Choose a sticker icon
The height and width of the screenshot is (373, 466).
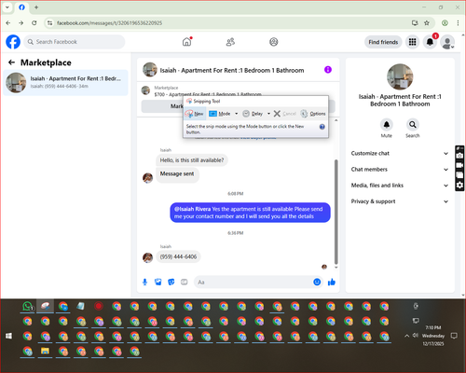pyautogui.click(x=171, y=282)
